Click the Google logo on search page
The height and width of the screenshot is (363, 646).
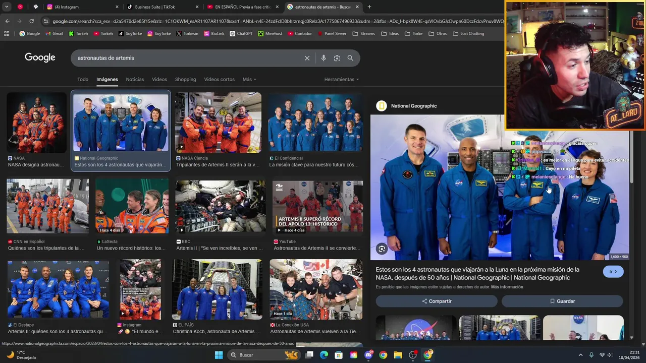(40, 57)
